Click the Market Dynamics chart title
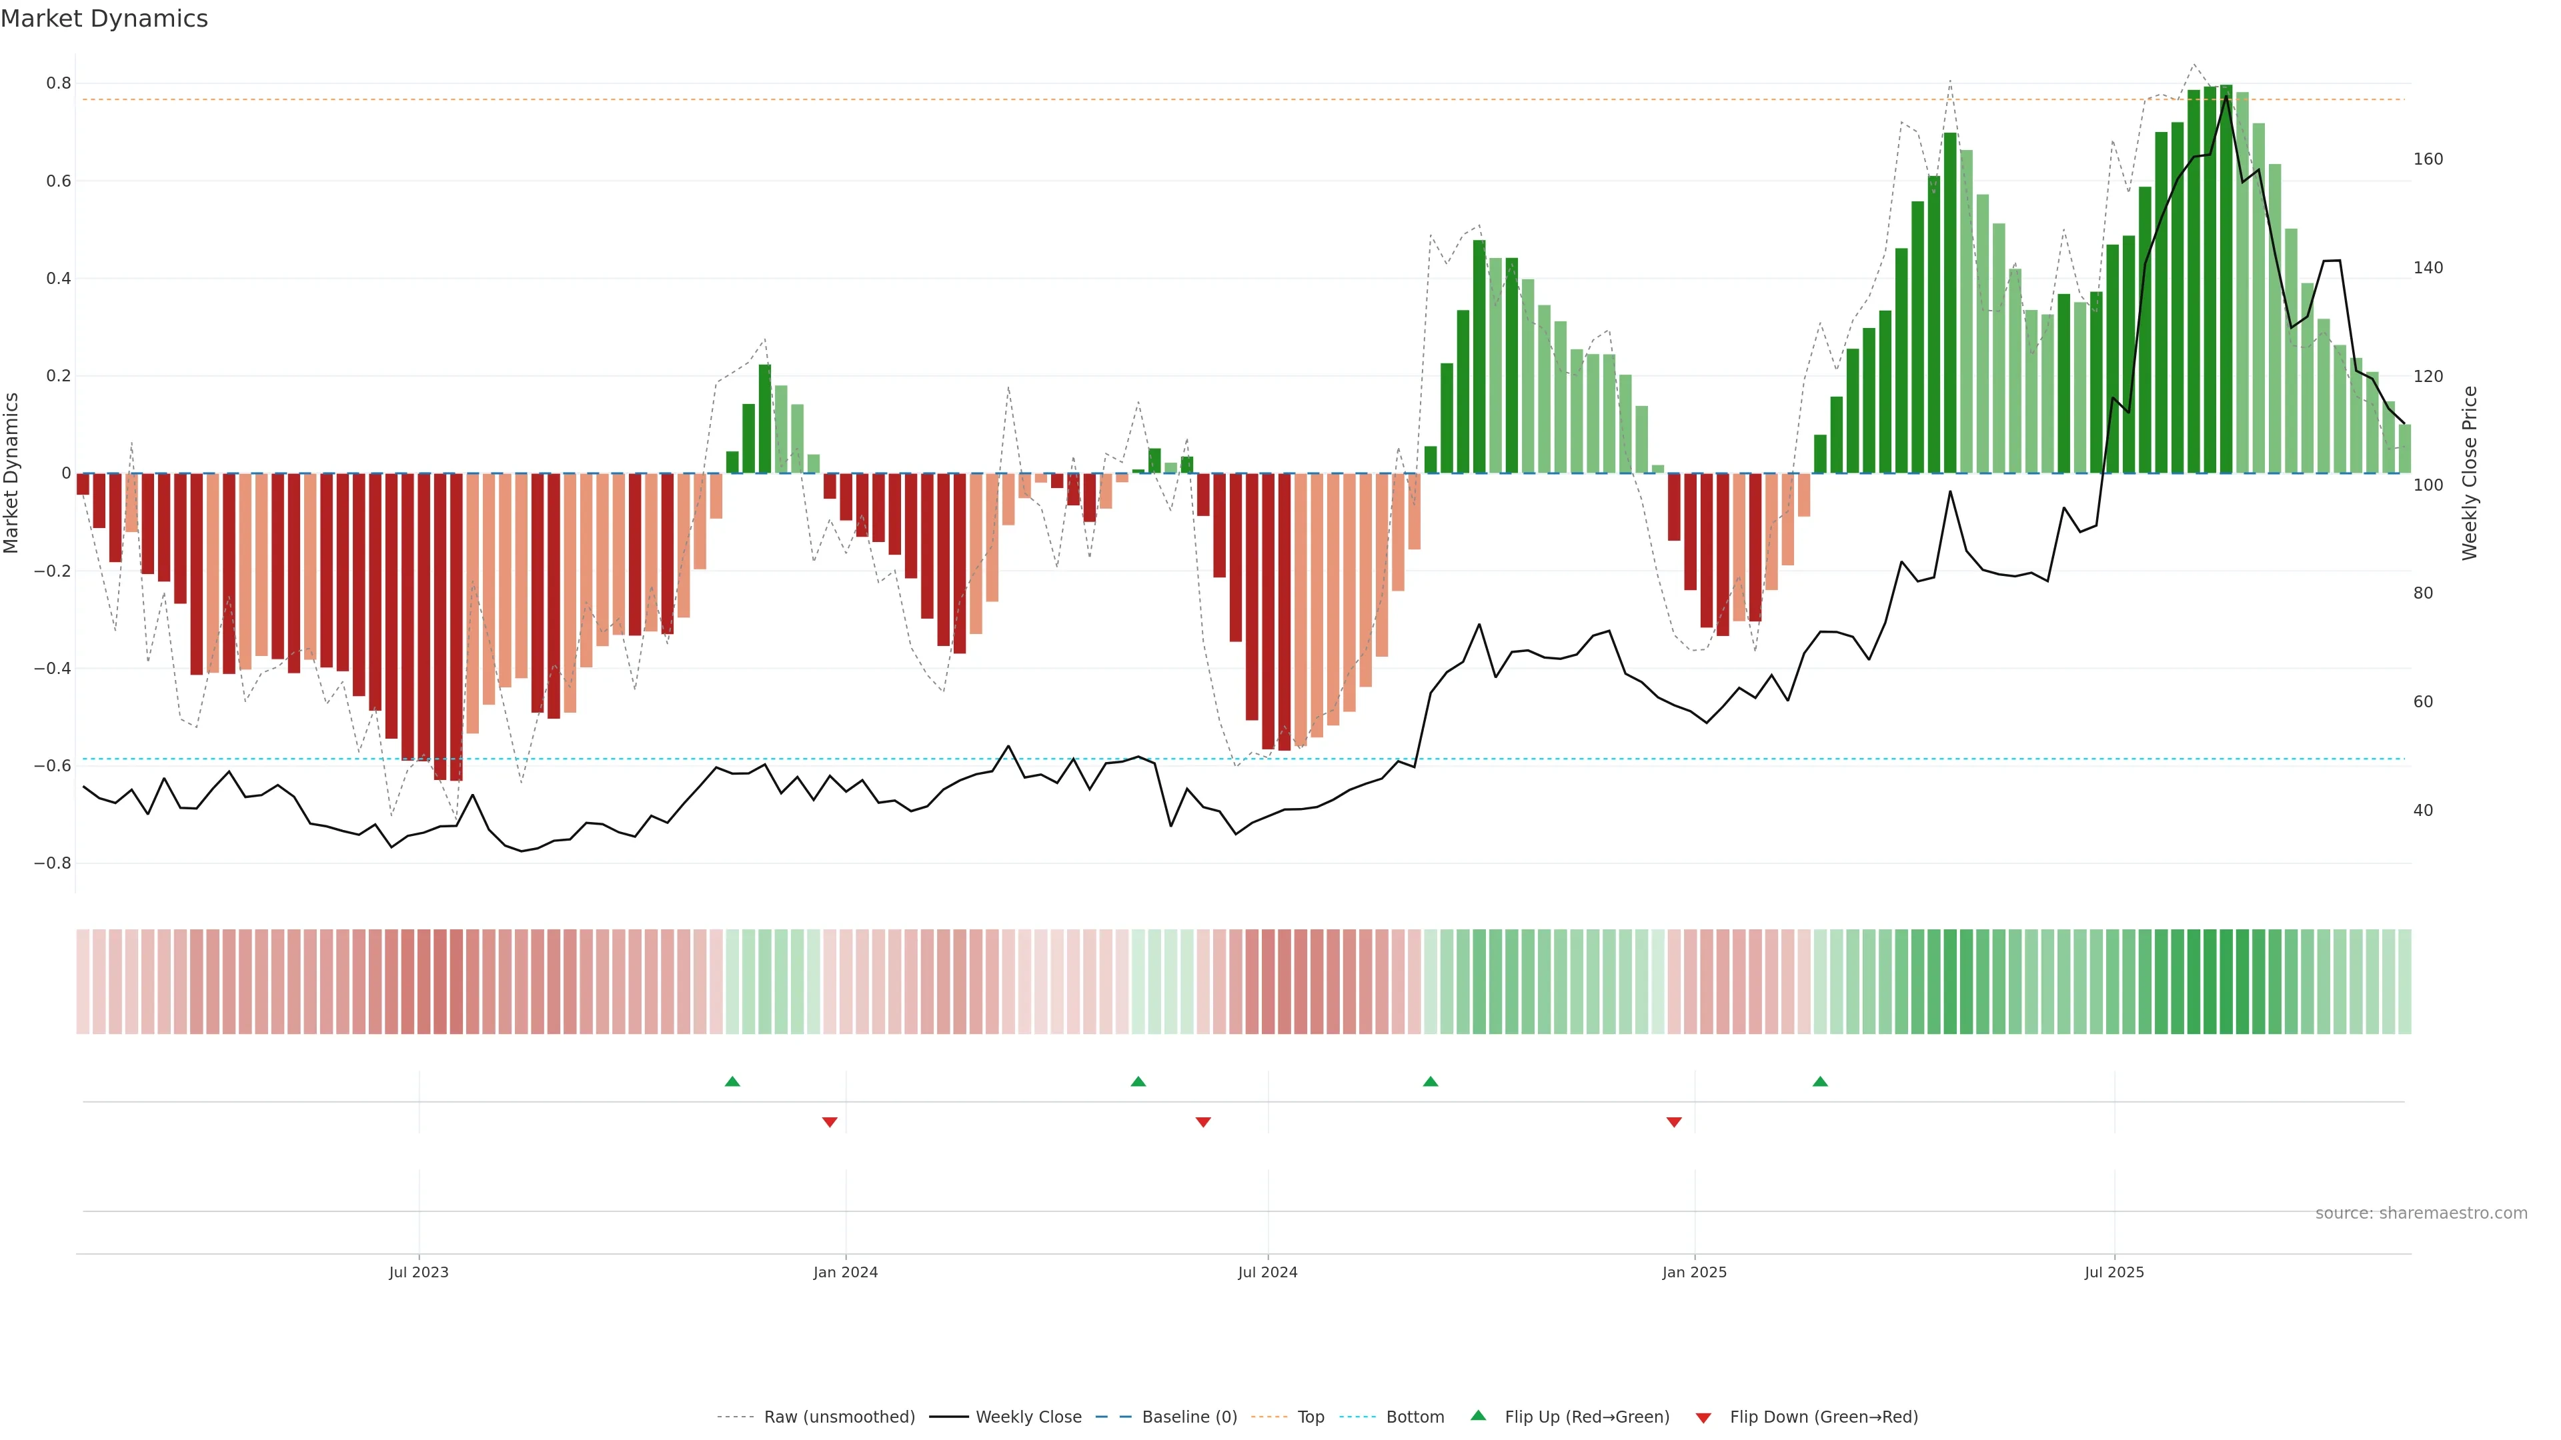Viewport: 2561px width, 1440px height. click(x=105, y=19)
